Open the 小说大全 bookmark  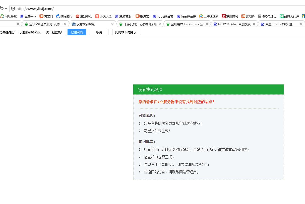(103, 16)
